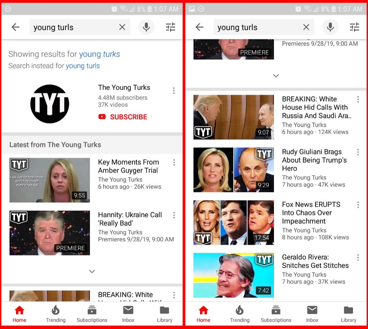The height and width of the screenshot is (329, 368).
Task: Open options for Rudy Giuliani Brags video
Action: coord(358,152)
